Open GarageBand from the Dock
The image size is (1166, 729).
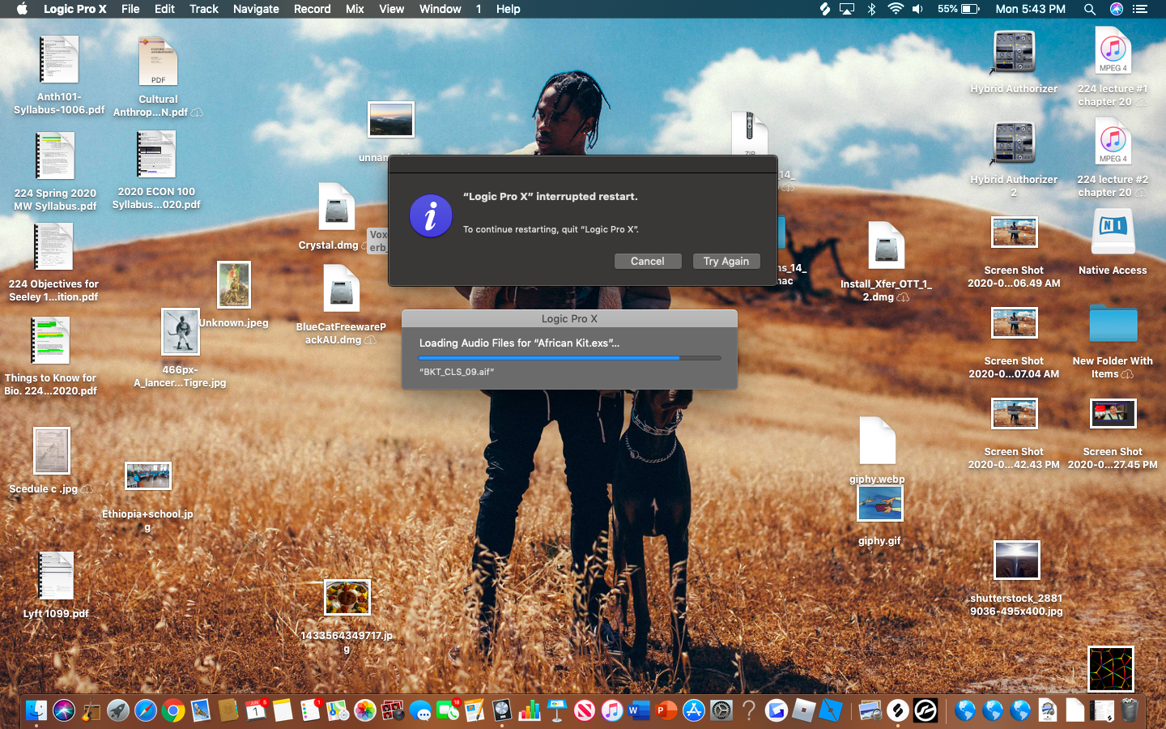coord(91,710)
